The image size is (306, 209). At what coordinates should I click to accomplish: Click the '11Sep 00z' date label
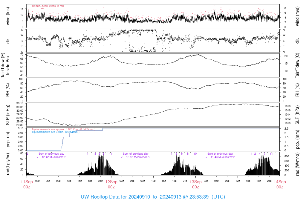(x=27, y=185)
